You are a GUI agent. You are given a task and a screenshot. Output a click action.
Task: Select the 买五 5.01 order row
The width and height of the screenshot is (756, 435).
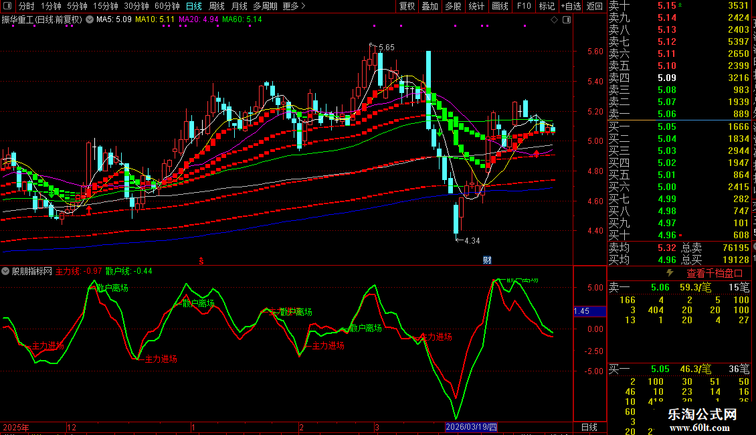(679, 175)
